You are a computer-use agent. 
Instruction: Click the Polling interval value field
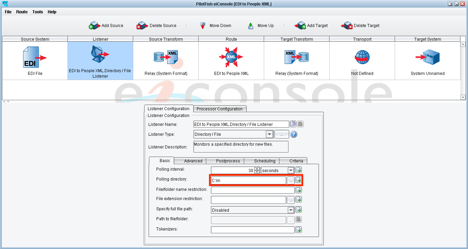pyautogui.click(x=233, y=170)
